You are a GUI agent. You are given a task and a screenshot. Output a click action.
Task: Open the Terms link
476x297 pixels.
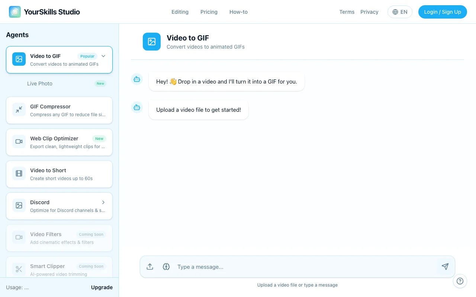click(x=347, y=12)
